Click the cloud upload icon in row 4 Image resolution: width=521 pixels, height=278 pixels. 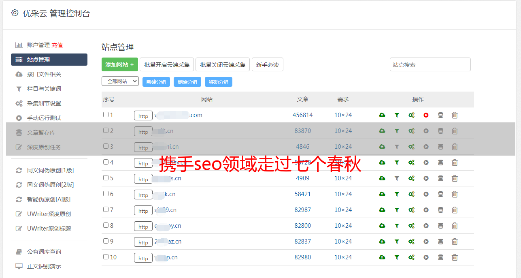(x=382, y=163)
